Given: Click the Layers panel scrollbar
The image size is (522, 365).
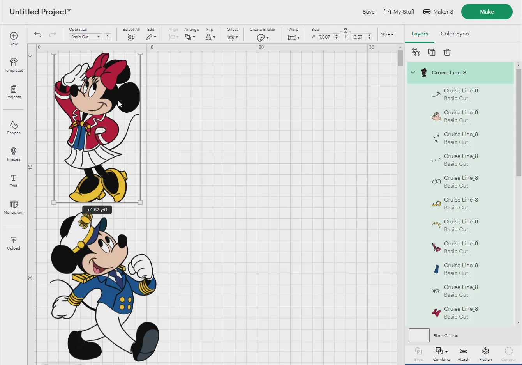Looking at the screenshot, I should tap(518, 122).
